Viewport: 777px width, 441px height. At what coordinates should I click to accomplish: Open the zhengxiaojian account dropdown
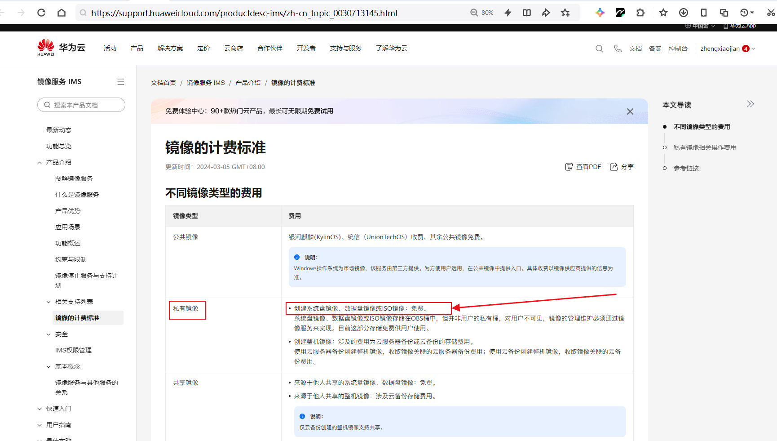728,49
